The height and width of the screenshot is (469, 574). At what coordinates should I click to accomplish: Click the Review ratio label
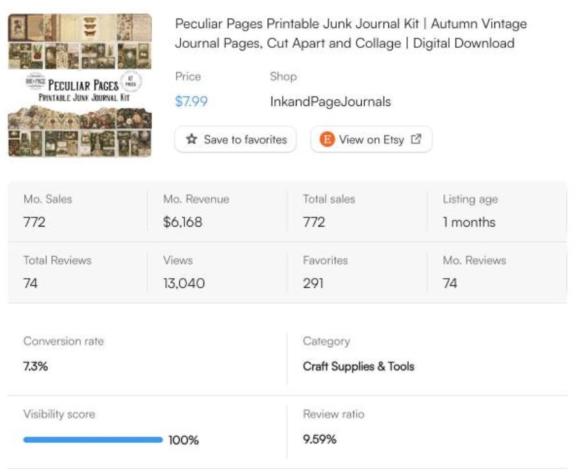pos(334,413)
